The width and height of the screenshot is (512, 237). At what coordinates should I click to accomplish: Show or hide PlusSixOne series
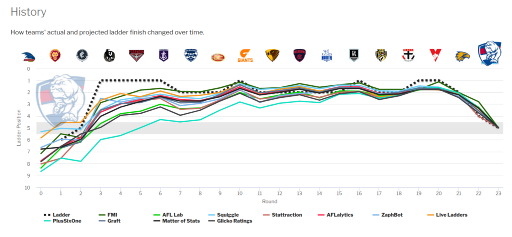click(x=62, y=221)
